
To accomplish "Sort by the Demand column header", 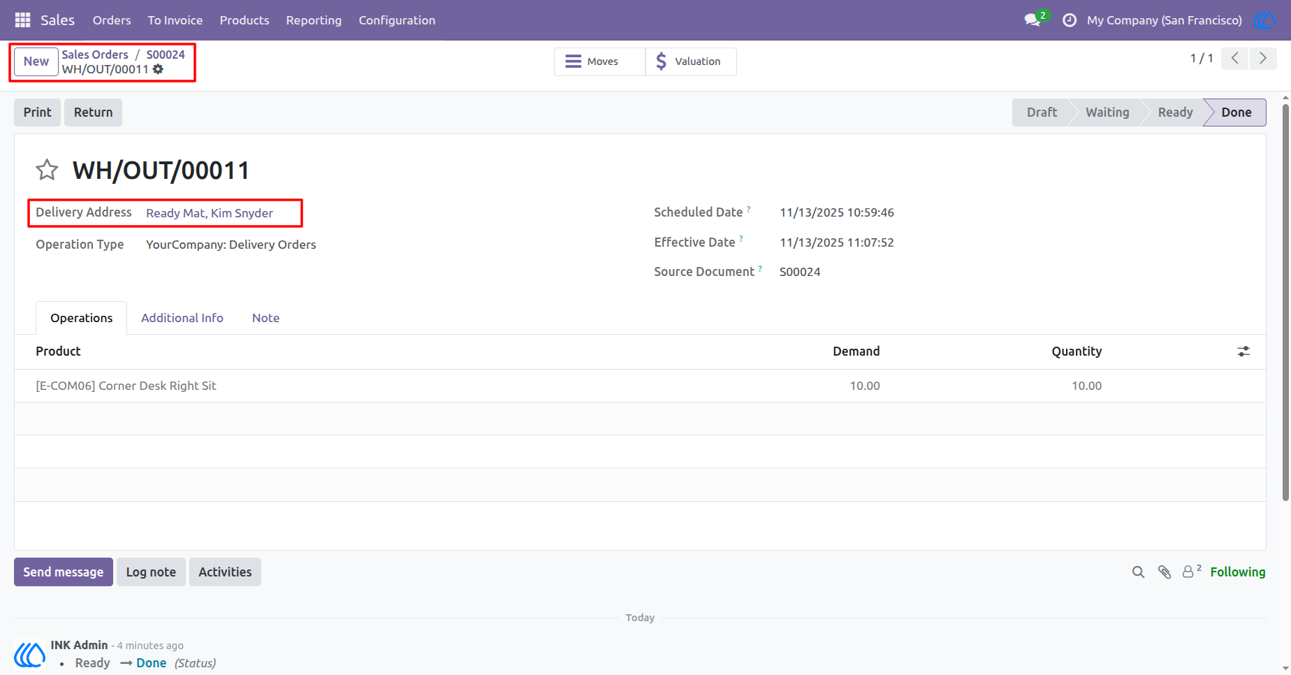I will (856, 351).
